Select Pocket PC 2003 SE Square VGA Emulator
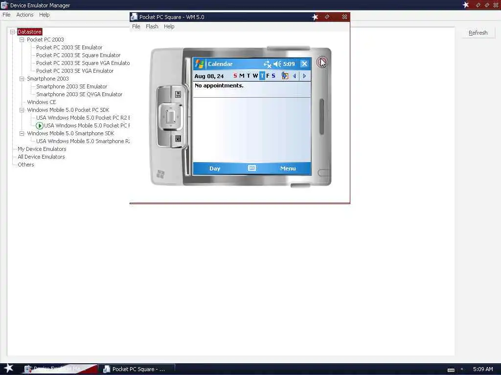The width and height of the screenshot is (501, 375). 83,63
